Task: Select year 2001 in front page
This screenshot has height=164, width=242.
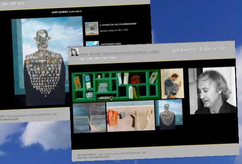Action: (97, 58)
